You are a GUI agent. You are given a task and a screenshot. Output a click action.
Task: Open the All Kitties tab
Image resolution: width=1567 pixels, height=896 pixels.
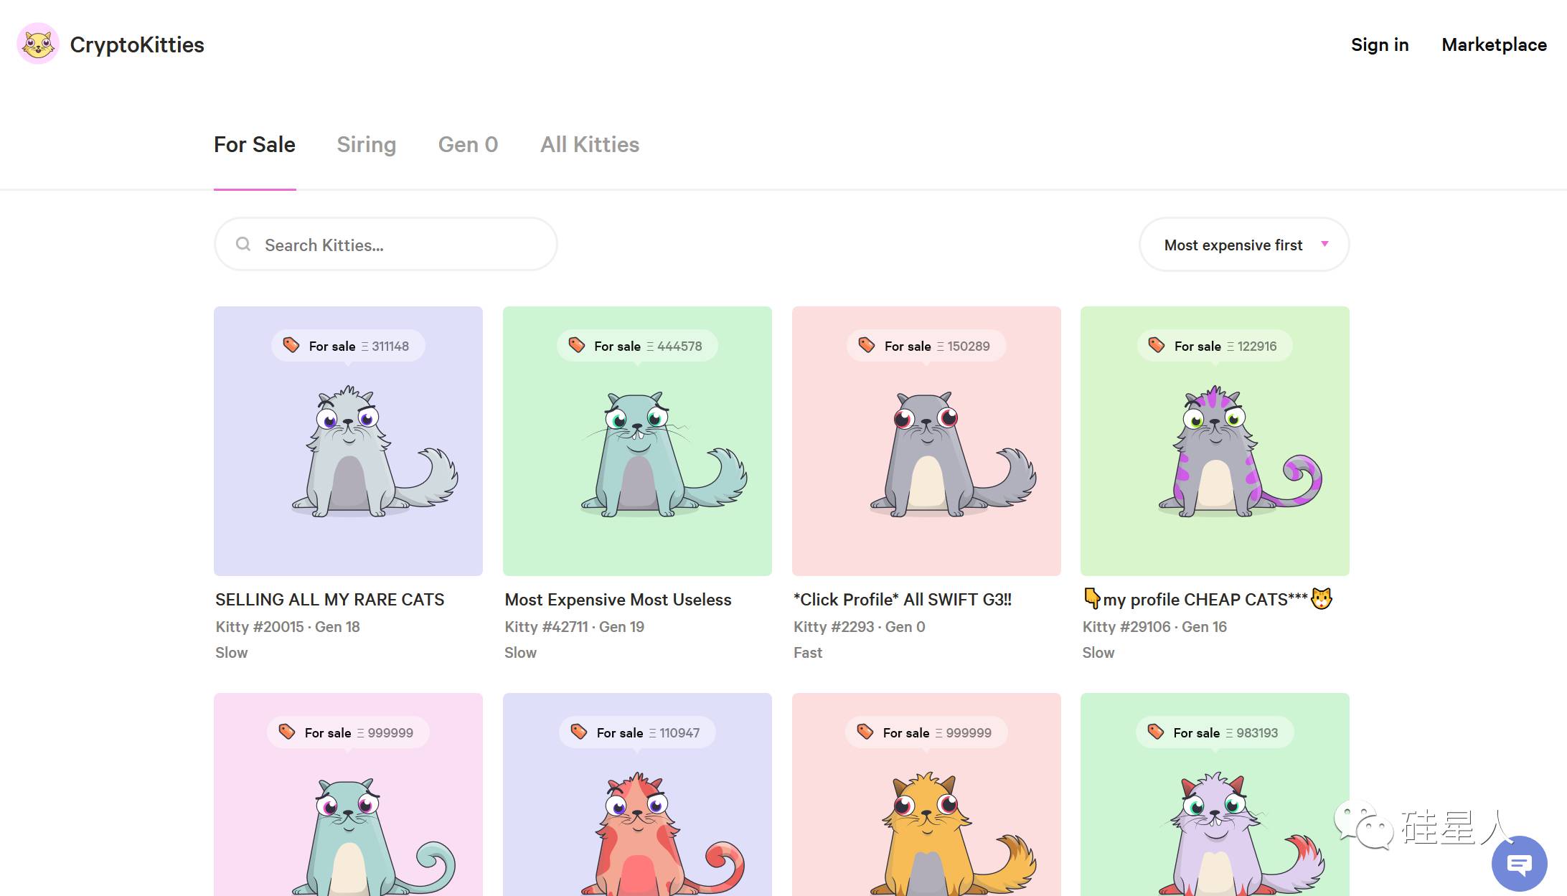[x=589, y=145]
